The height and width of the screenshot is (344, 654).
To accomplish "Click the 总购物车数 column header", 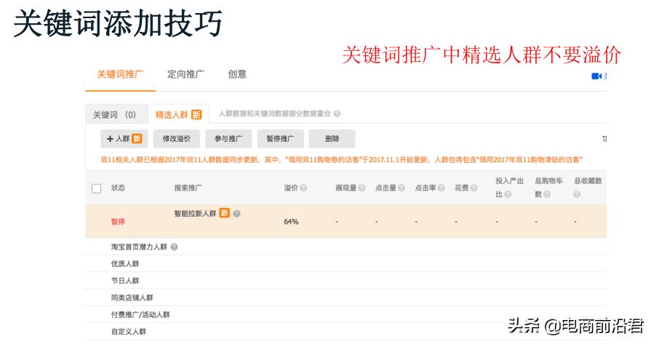I will click(549, 187).
